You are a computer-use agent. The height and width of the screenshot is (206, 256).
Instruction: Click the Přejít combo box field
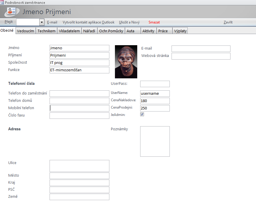(x=28, y=22)
